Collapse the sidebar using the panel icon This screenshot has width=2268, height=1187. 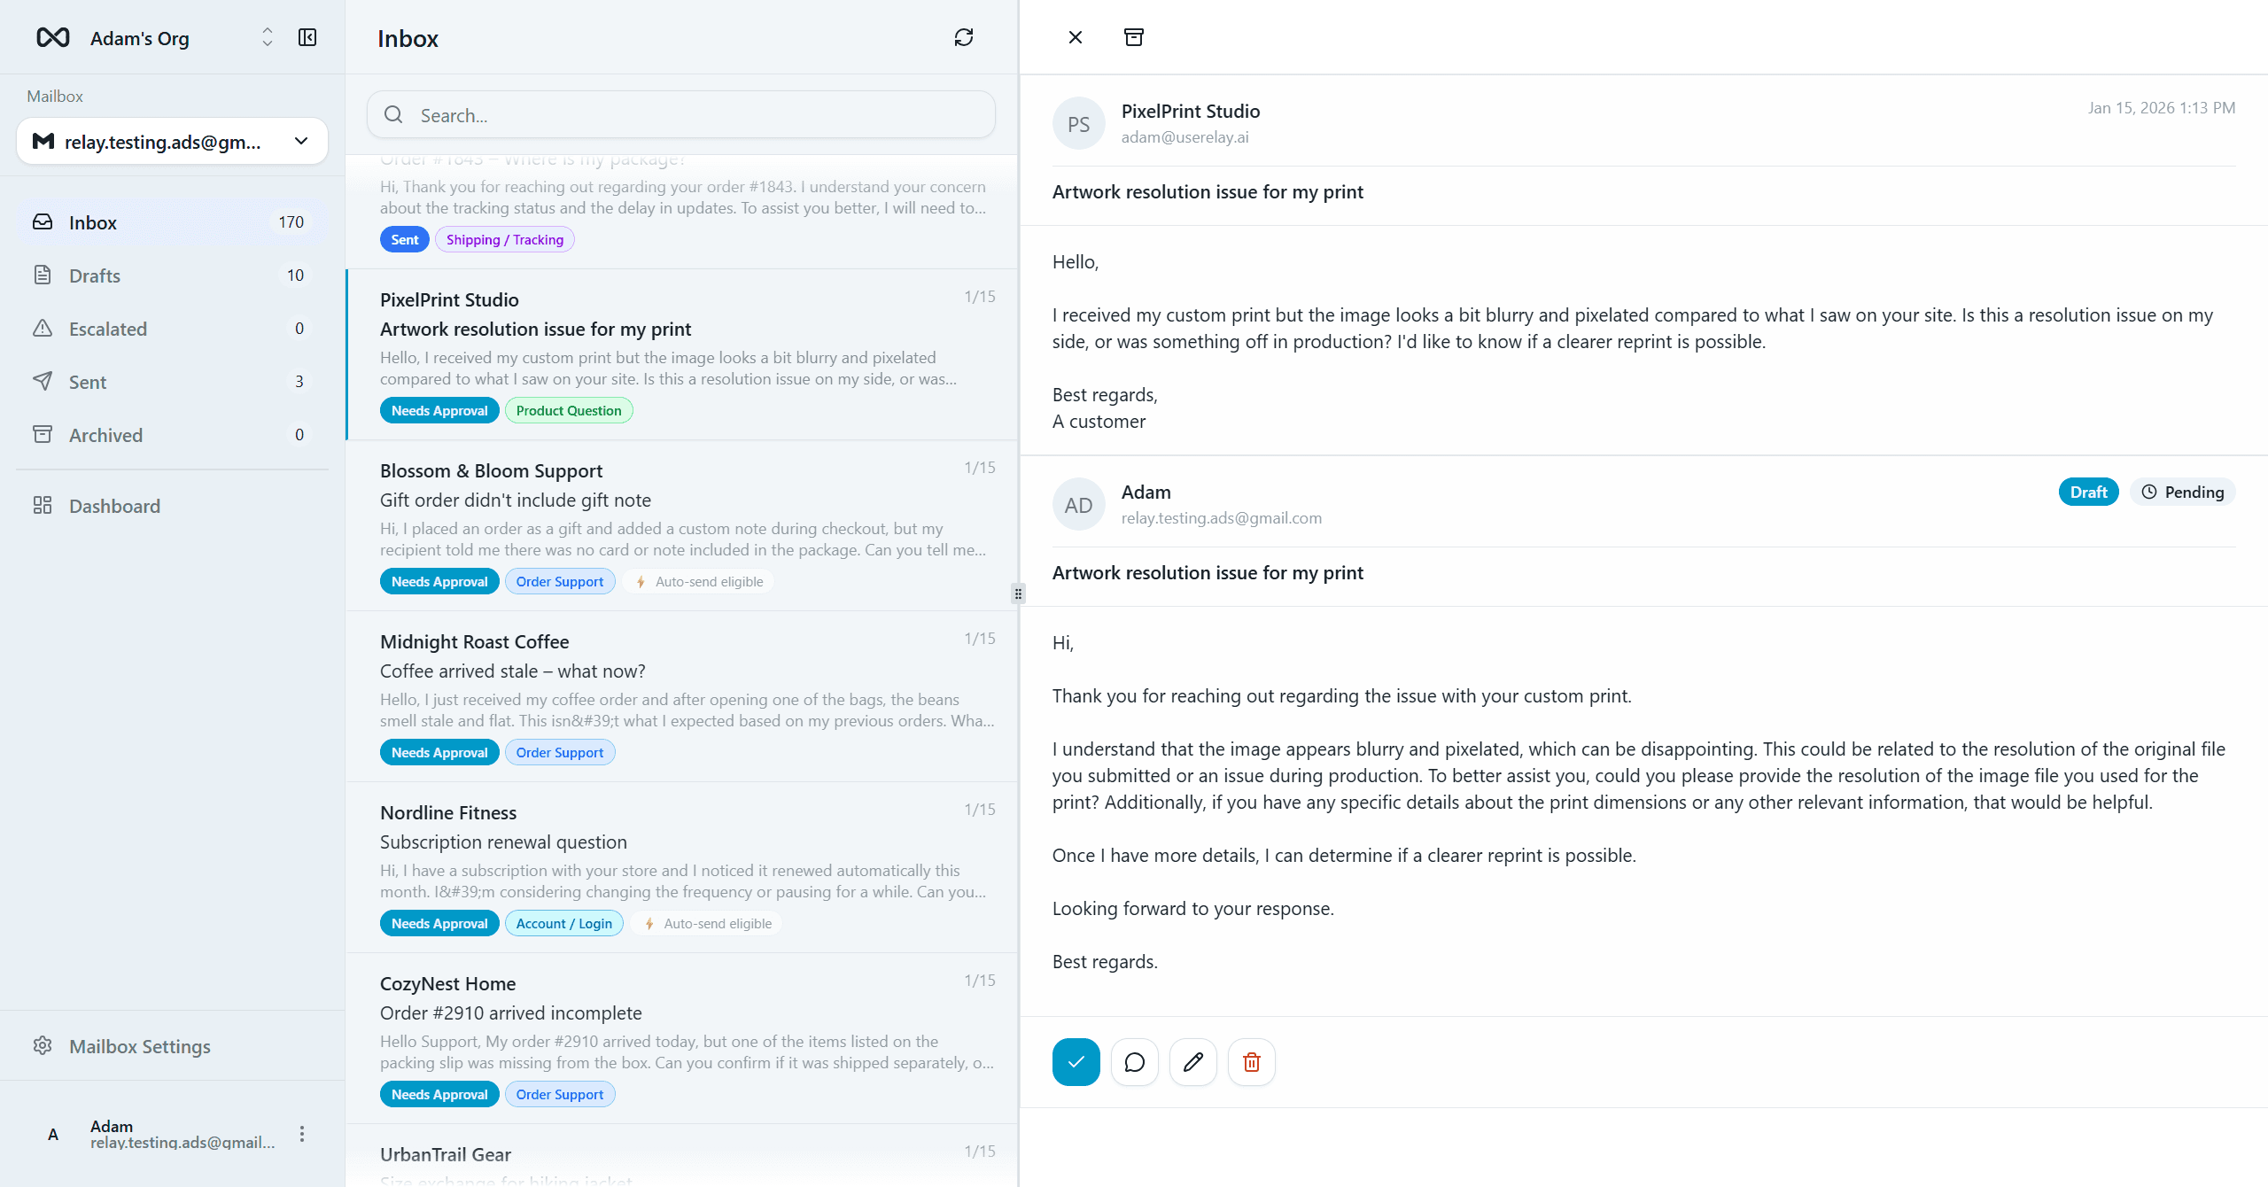(x=307, y=37)
